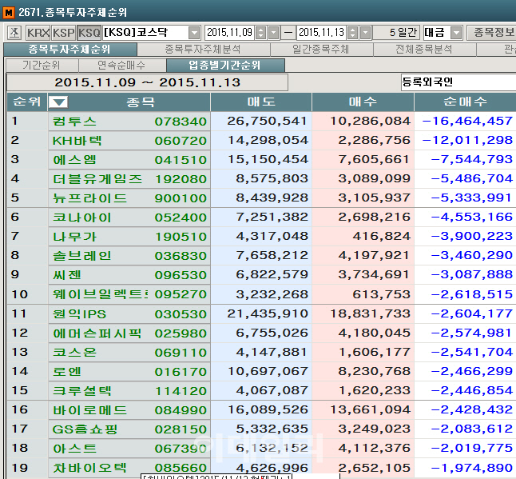Screen dimensions: 516x479
Task: Switch to 전체종목분석 tab
Action: coord(424,50)
